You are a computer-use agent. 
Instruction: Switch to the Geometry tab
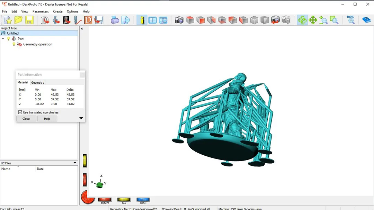tap(38, 82)
